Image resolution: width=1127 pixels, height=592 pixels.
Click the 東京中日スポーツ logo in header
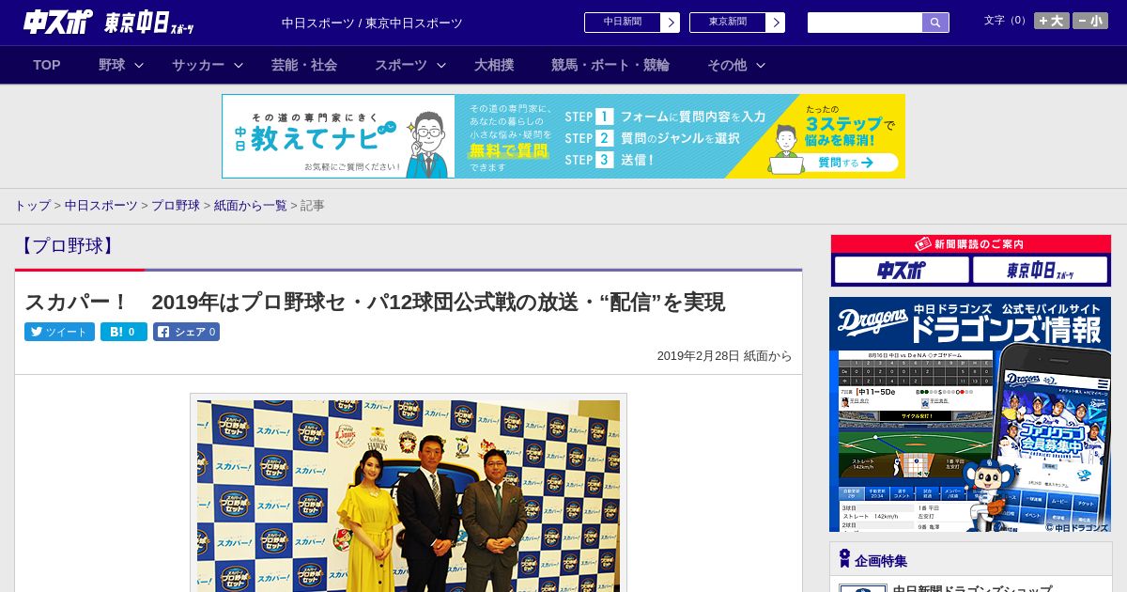(149, 23)
